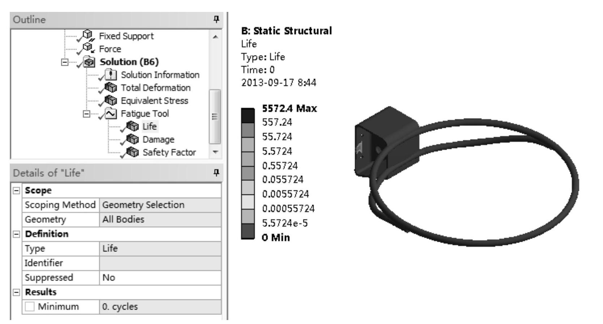
Task: Collapse the Scope section
Action: click(x=16, y=191)
